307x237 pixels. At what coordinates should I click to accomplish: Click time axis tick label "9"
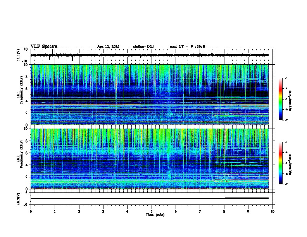[x=248, y=211]
